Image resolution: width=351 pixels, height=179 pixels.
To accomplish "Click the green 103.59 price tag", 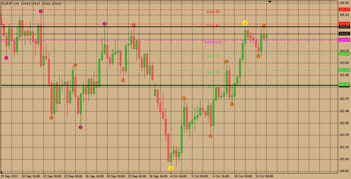I will (x=344, y=70).
